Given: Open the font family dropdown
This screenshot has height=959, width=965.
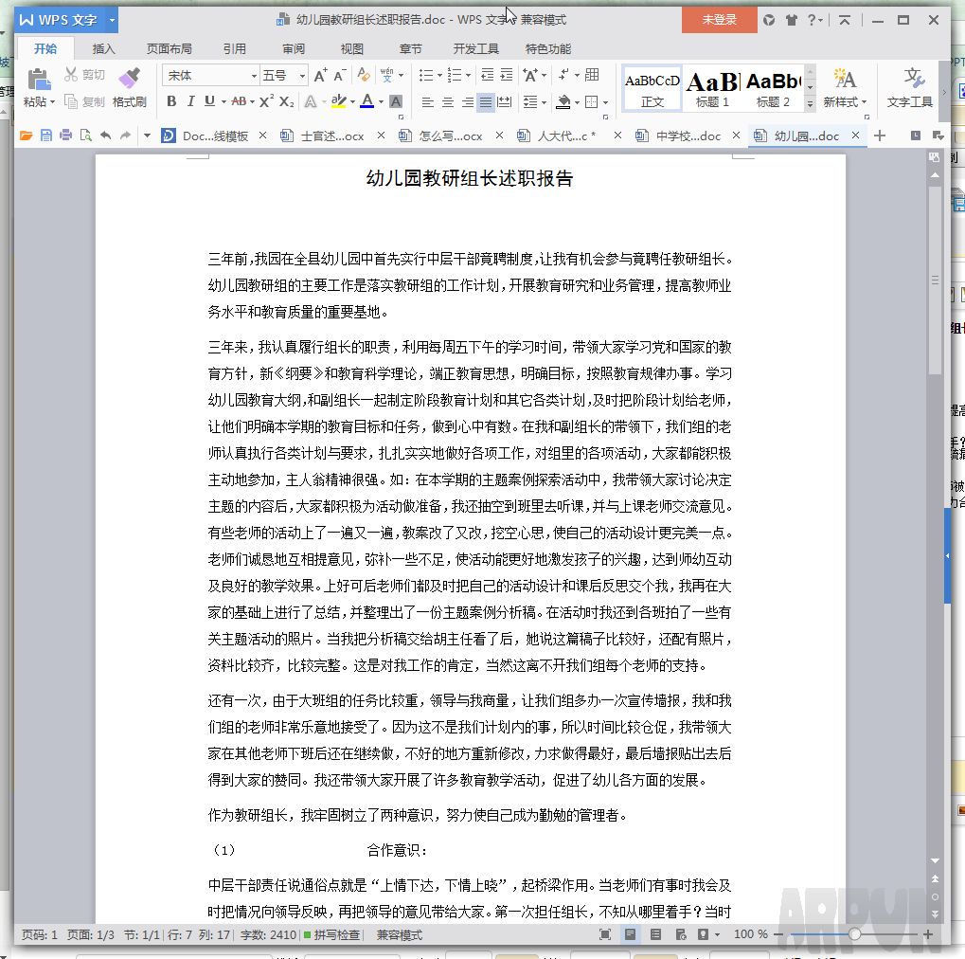Looking at the screenshot, I should click(x=253, y=75).
